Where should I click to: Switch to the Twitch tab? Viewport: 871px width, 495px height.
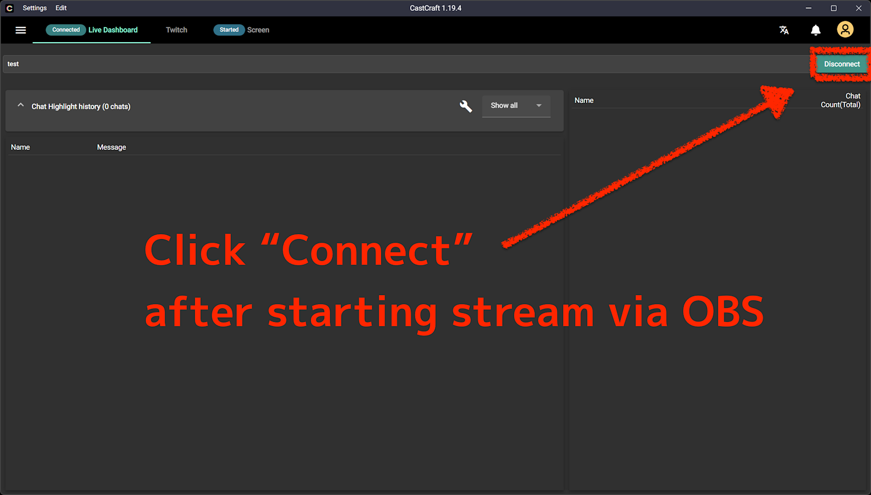tap(176, 30)
